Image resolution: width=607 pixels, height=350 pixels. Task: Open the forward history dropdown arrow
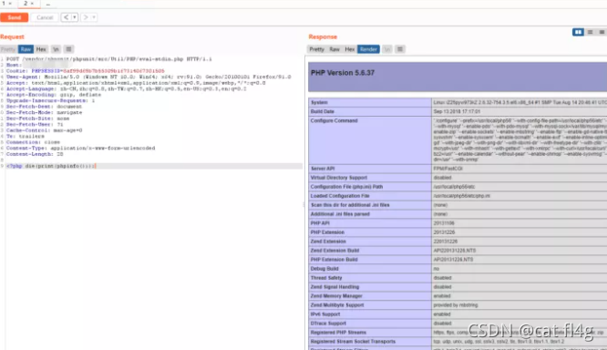click(x=94, y=17)
